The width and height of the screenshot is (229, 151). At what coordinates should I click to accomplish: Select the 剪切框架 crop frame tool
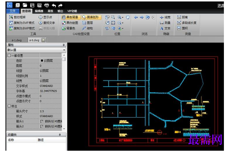coord(17,17)
